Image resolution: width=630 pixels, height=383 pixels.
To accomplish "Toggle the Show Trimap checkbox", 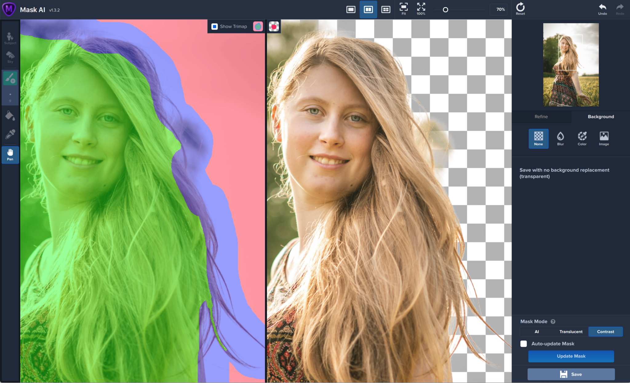I will (214, 26).
